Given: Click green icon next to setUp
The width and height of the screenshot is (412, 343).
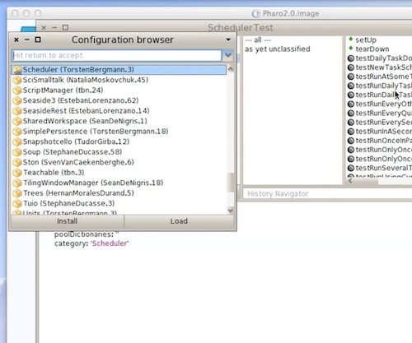Looking at the screenshot, I should pyautogui.click(x=351, y=39).
